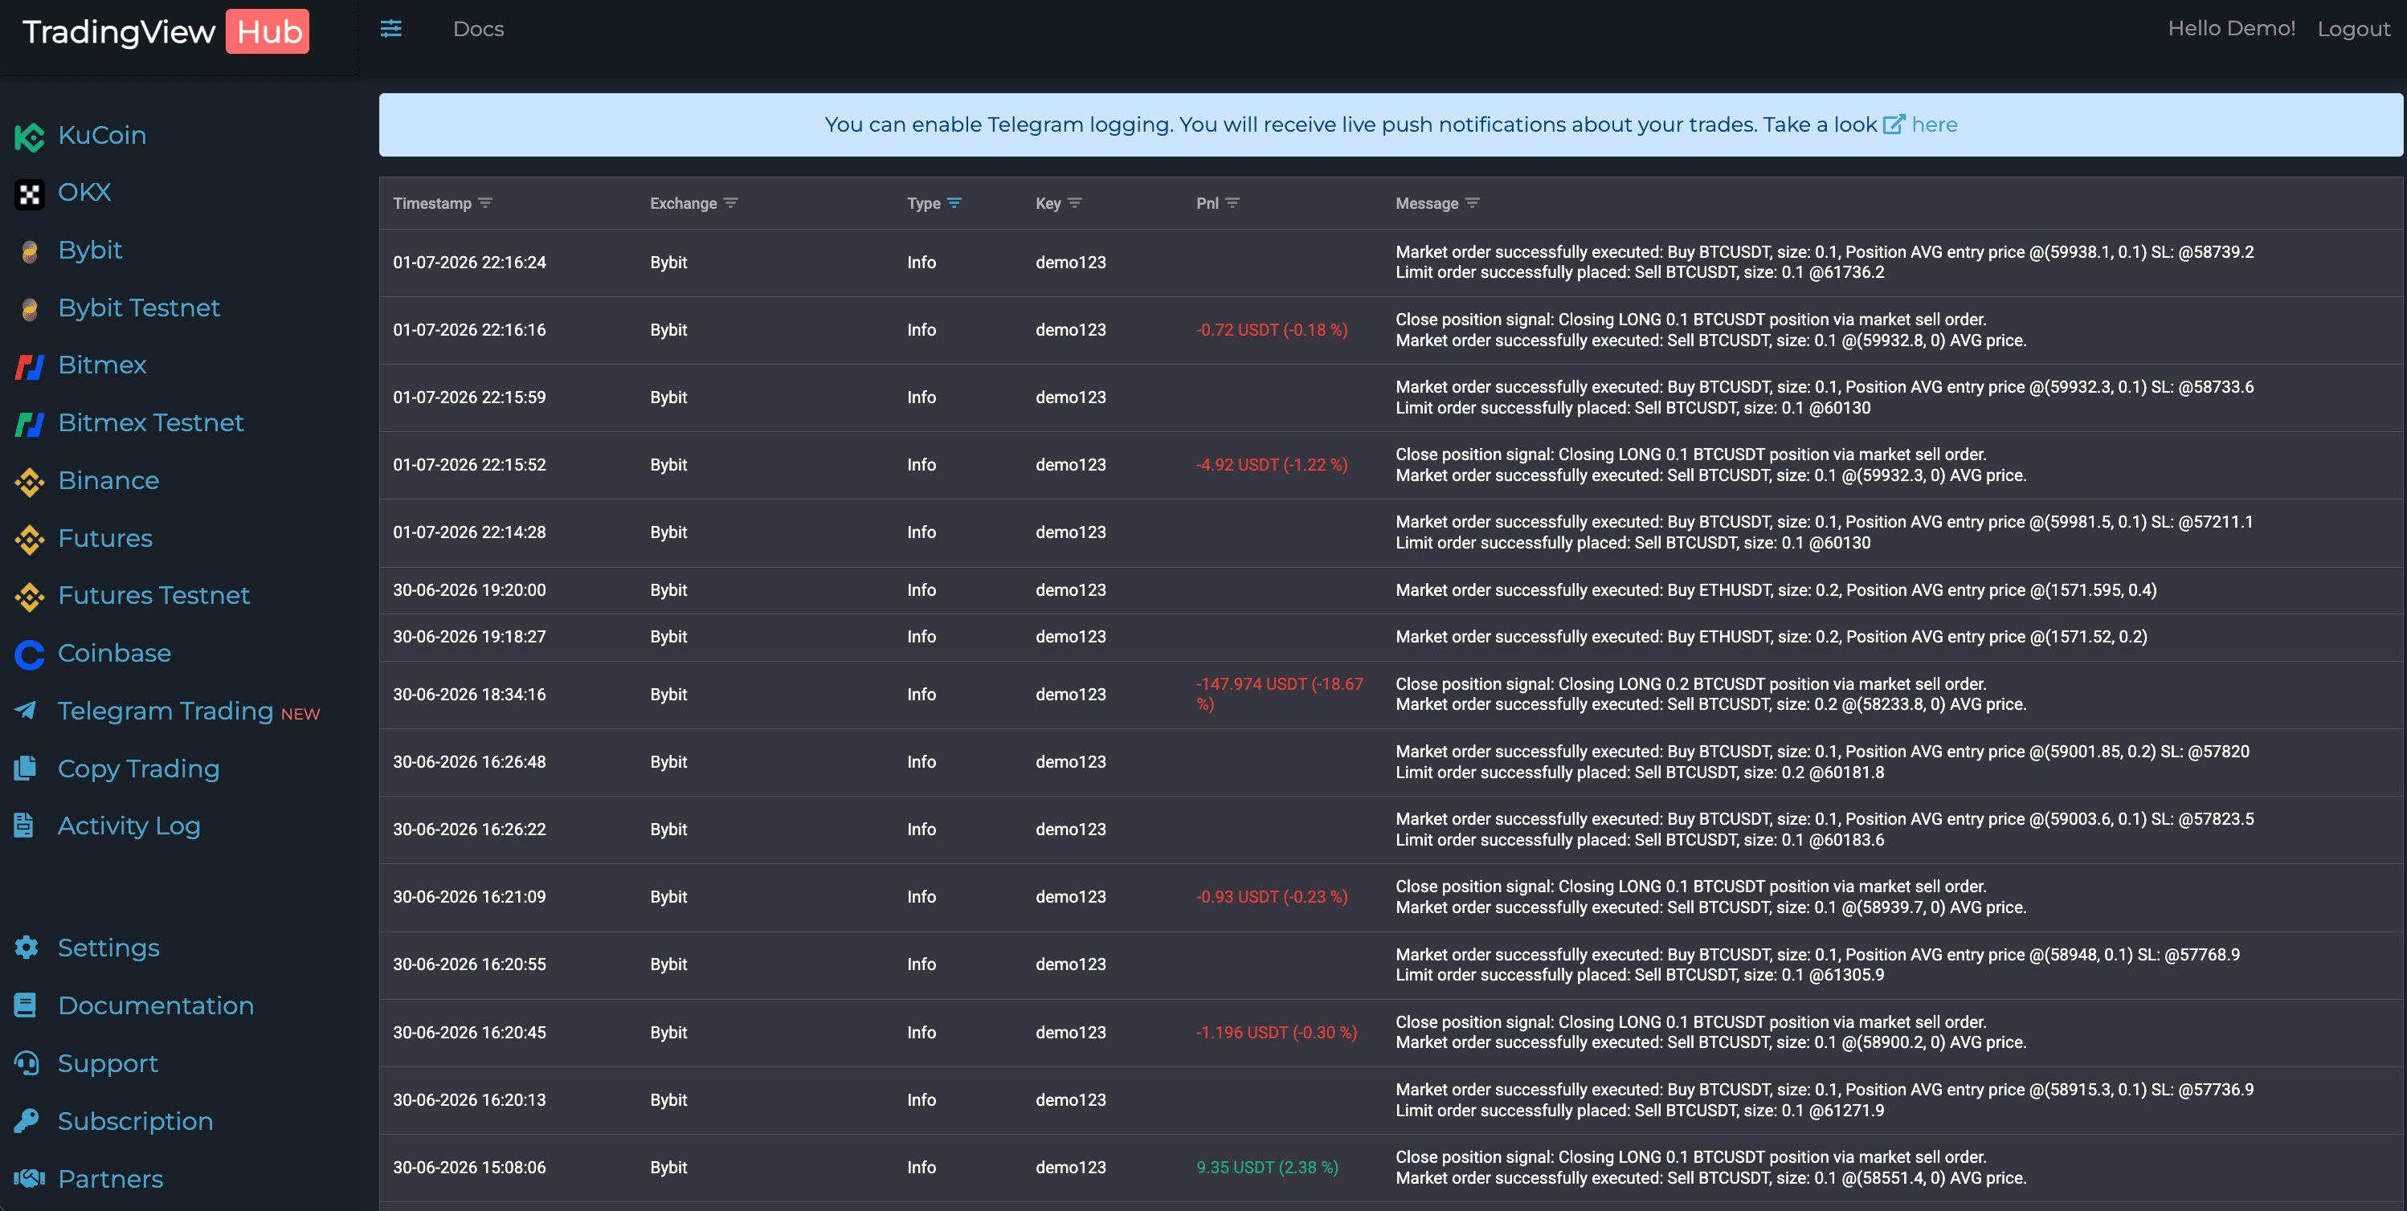The height and width of the screenshot is (1211, 2407).
Task: Open the Docs link in top bar
Action: pyautogui.click(x=478, y=29)
